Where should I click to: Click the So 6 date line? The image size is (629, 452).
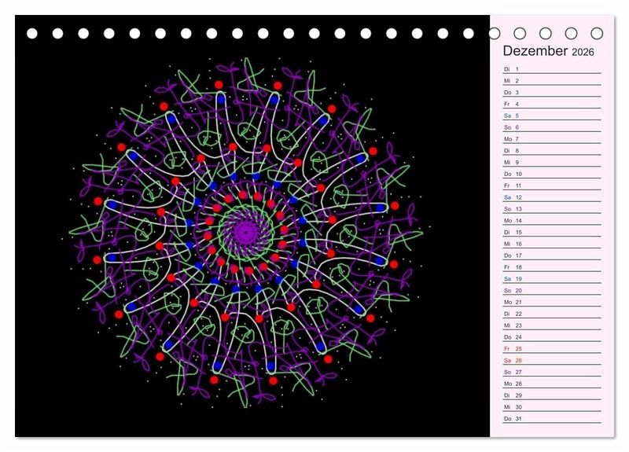pyautogui.click(x=552, y=127)
